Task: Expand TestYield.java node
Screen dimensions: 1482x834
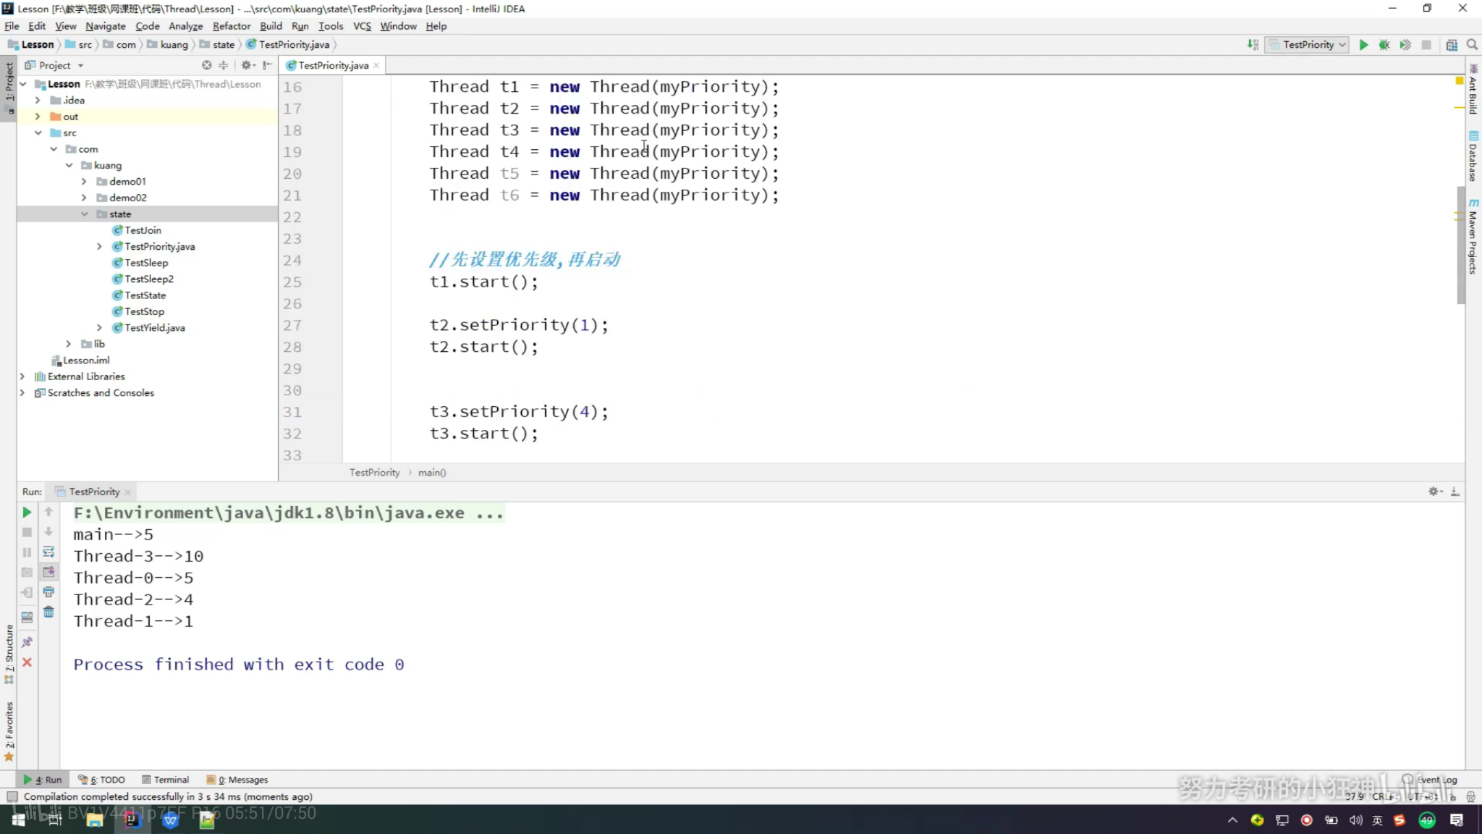Action: tap(99, 328)
